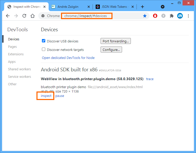
Task: Uncheck Discover USB devices
Action: pyautogui.click(x=44, y=41)
